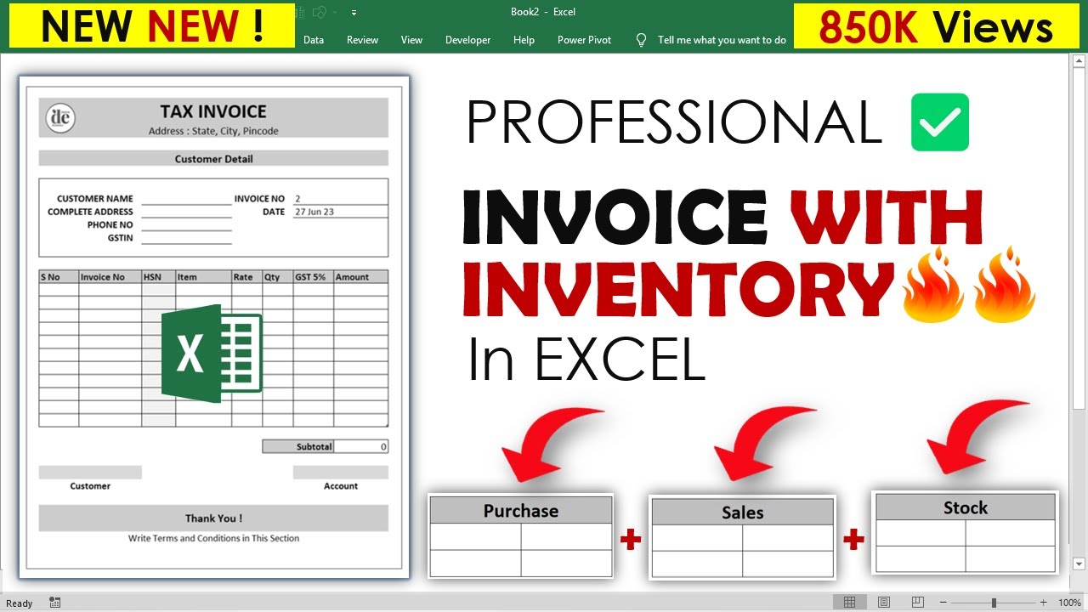Select the invoice number value '2'
This screenshot has width=1088, height=612.
pyautogui.click(x=340, y=199)
